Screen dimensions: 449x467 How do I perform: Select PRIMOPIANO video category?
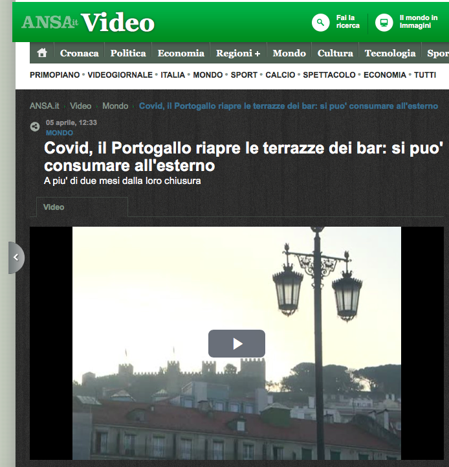[x=55, y=74]
